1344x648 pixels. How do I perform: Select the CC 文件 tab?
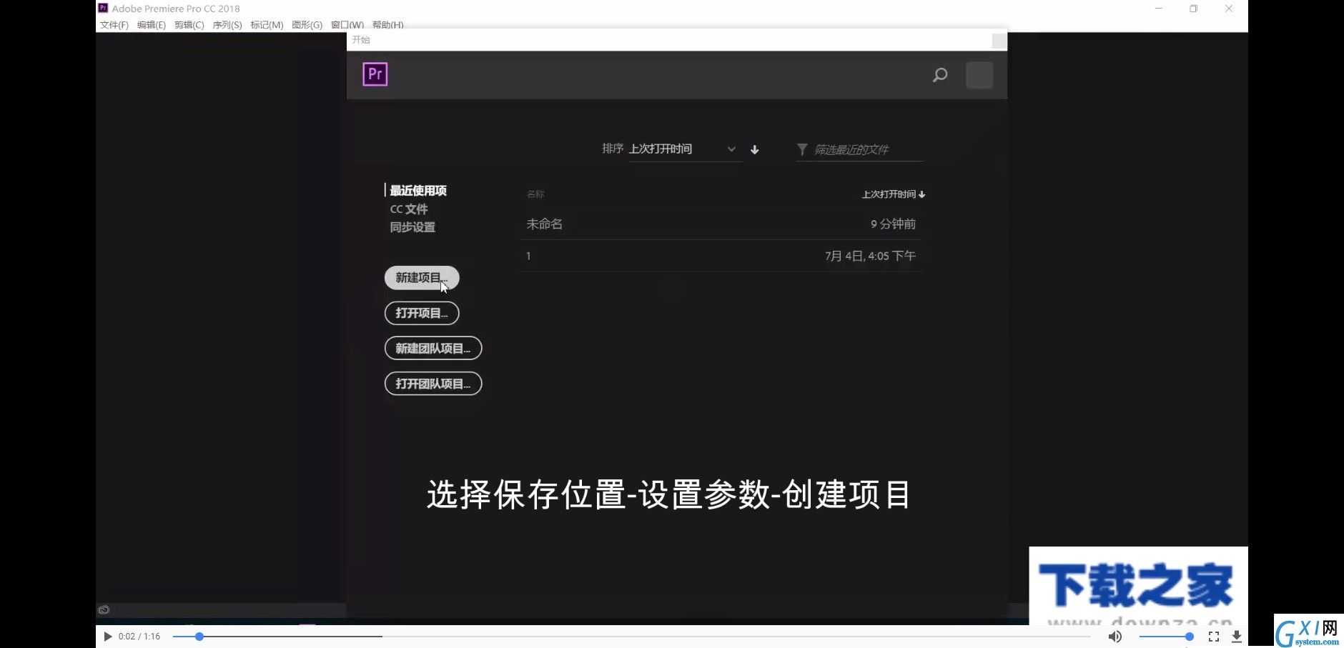[x=409, y=209]
